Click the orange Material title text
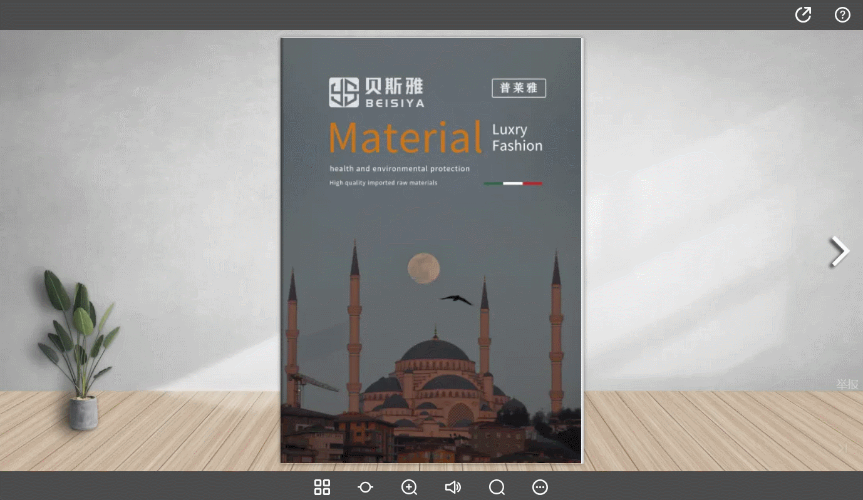 tap(406, 138)
